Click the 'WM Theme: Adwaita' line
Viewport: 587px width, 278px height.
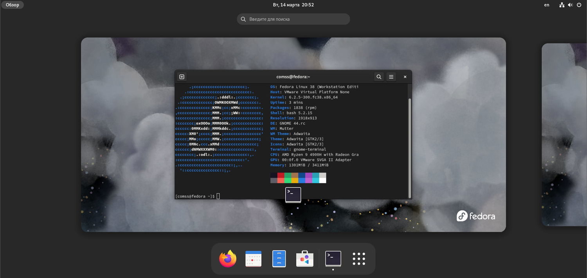(x=291, y=134)
